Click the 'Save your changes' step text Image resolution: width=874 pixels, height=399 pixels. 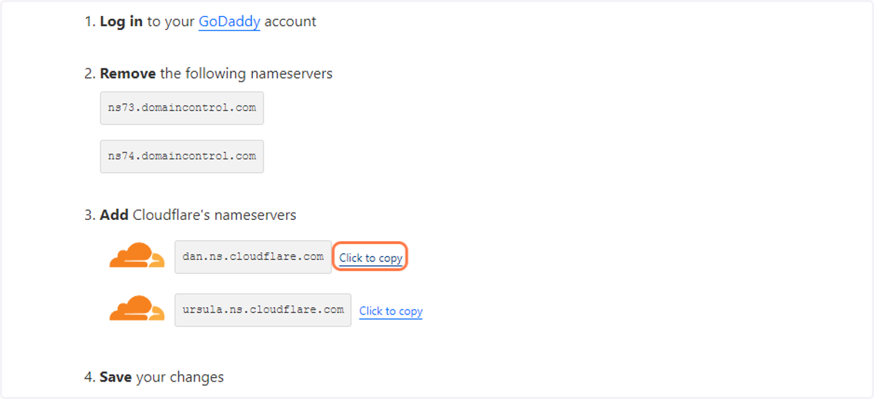coord(162,377)
